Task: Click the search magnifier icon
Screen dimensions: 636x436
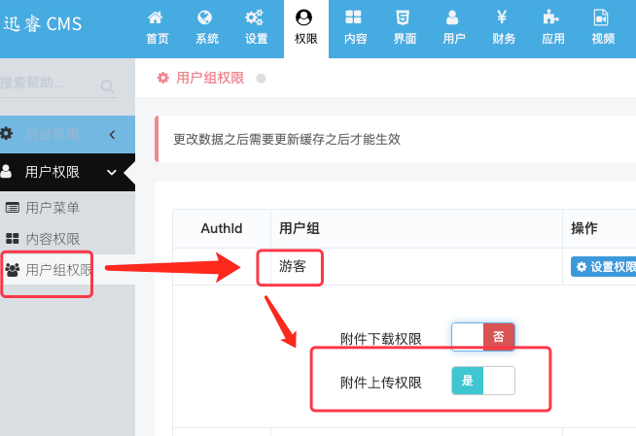Action: pos(108,85)
